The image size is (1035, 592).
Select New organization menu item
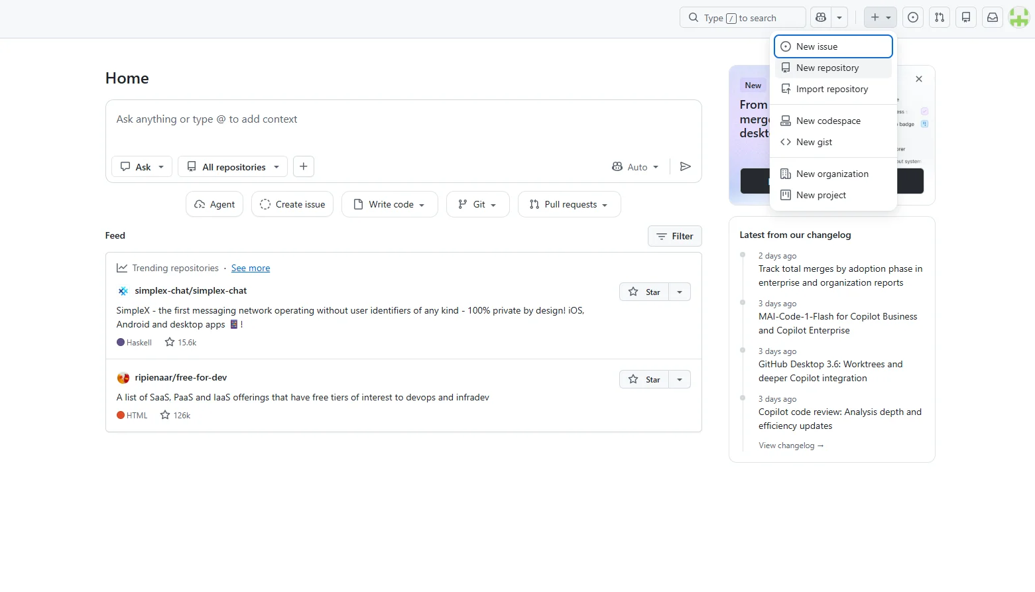point(833,174)
